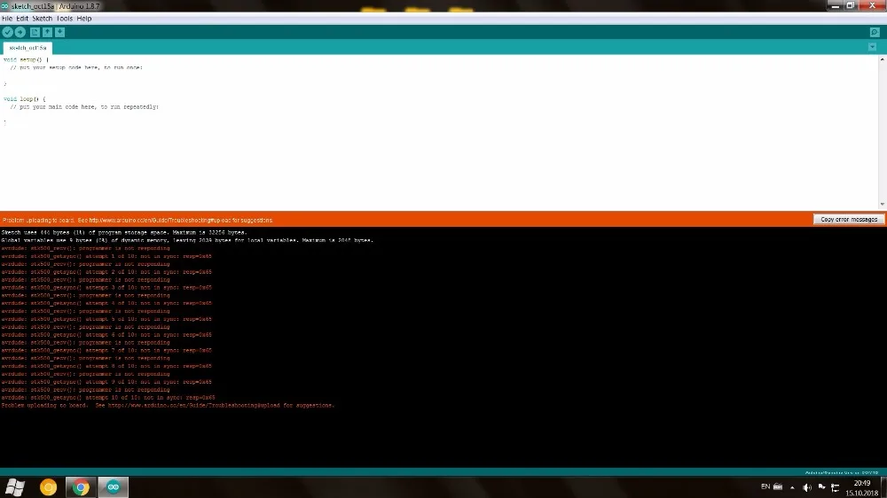Click the keyboard icon in system tray

point(778,486)
